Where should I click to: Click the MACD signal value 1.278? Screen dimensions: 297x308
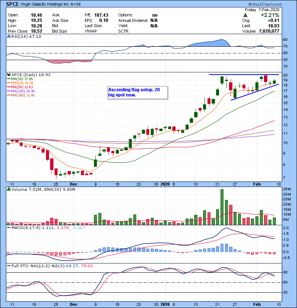[x=62, y=228]
